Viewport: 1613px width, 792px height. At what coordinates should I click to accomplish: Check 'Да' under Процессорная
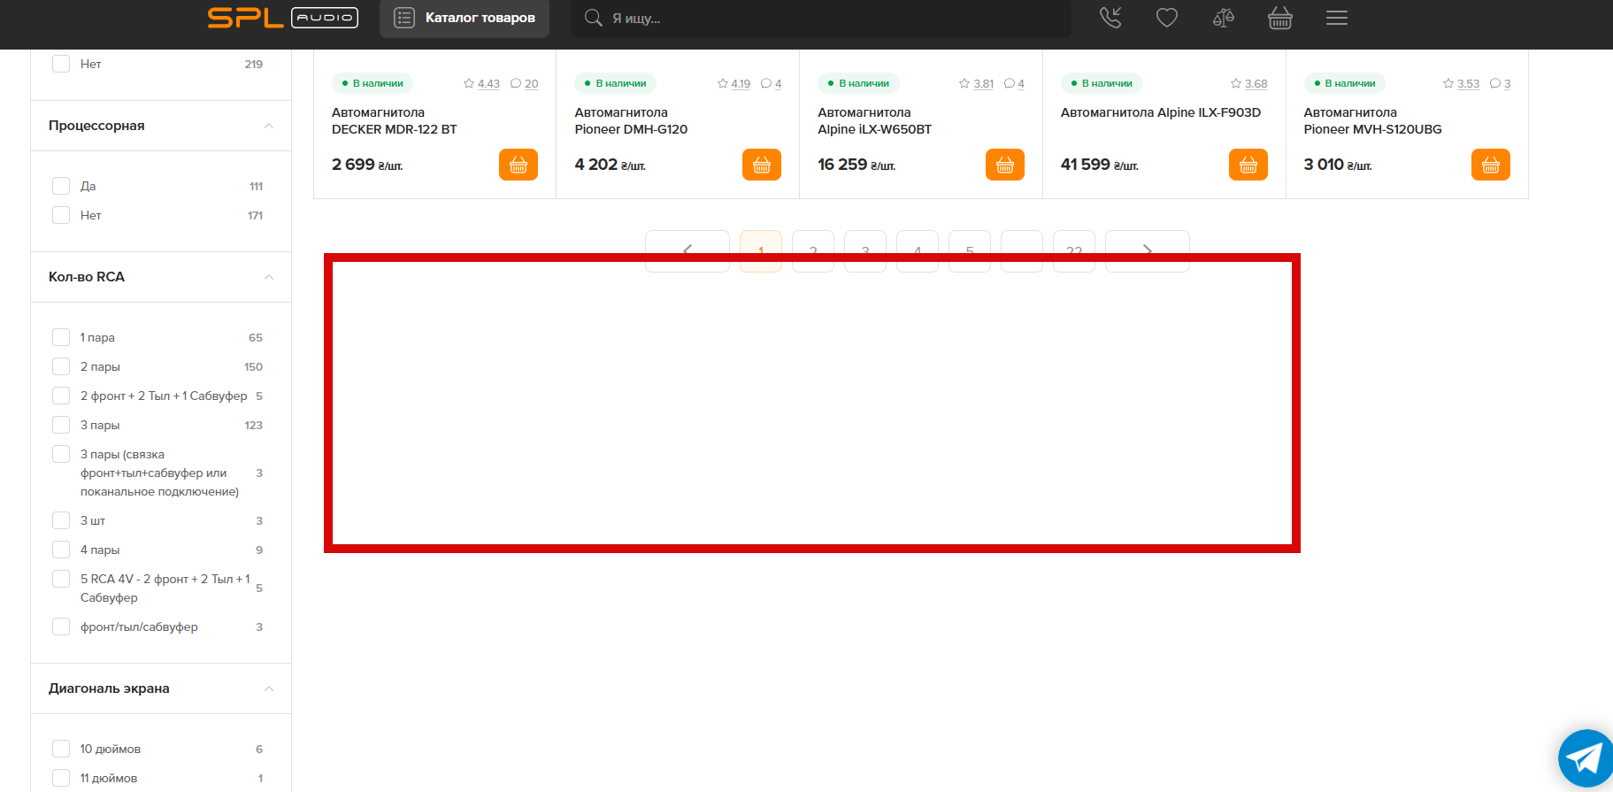(x=61, y=186)
